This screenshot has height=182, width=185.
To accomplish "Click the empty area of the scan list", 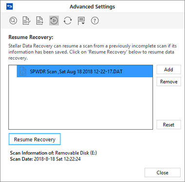I will (80, 103).
